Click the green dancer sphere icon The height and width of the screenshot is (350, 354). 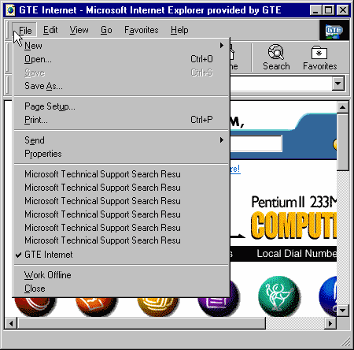279,296
